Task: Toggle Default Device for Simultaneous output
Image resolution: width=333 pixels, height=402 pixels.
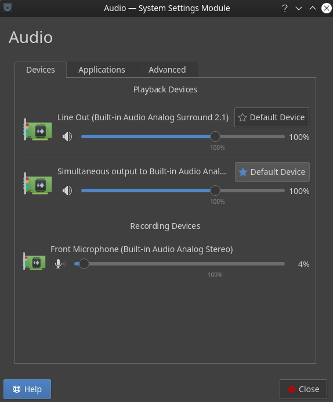Action: pos(272,172)
